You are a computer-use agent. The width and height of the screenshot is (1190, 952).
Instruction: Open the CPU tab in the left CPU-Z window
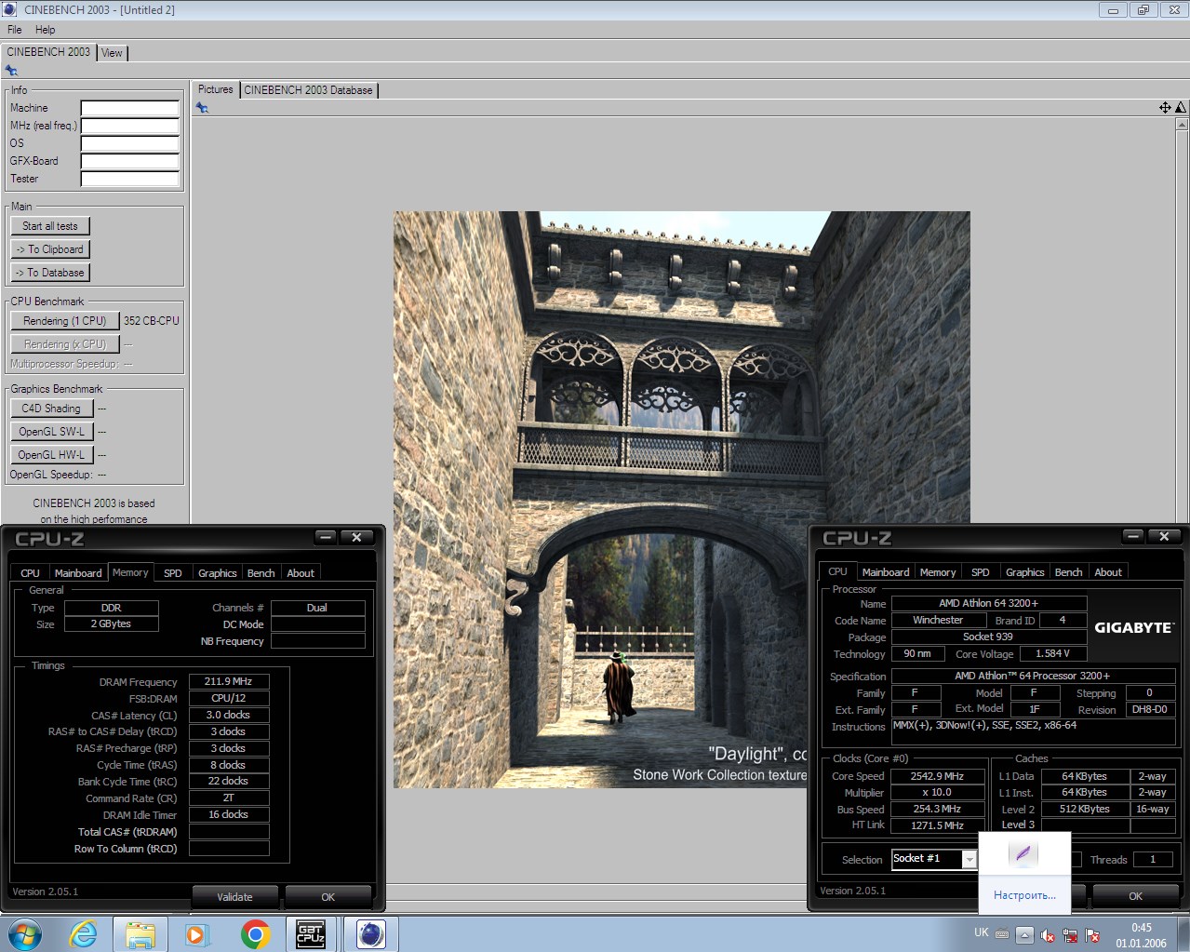click(30, 573)
